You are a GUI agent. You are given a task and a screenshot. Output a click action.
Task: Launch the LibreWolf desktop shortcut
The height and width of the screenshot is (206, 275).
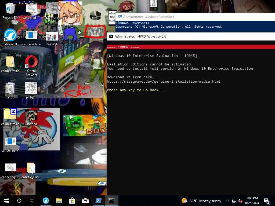10,37
